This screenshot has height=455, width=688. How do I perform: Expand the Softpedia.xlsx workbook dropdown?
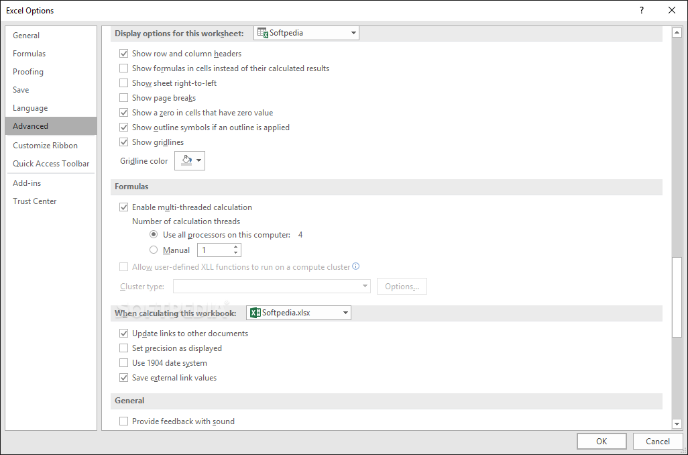(x=345, y=313)
